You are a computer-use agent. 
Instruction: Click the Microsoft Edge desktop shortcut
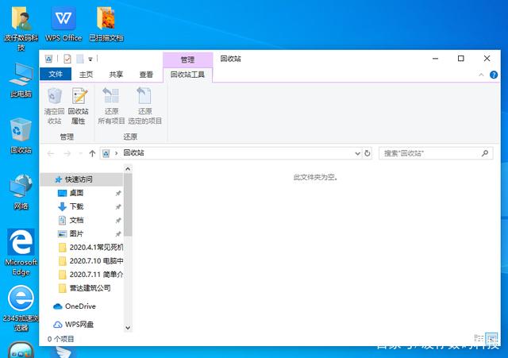[21, 252]
